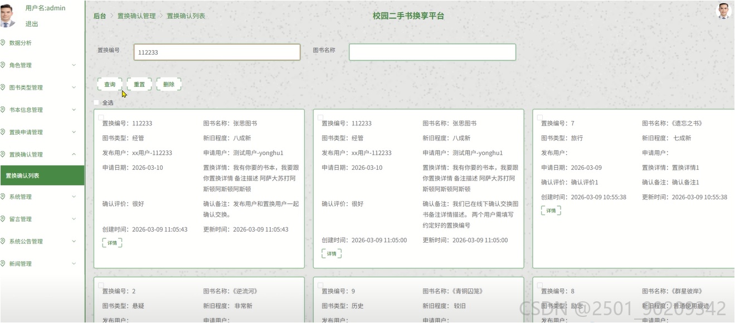Check the card created at 2026-03-09 11:05:00

coord(320,118)
